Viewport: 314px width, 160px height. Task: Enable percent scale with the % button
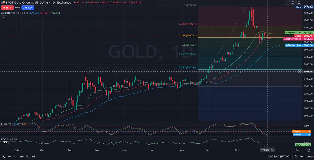(x=296, y=156)
